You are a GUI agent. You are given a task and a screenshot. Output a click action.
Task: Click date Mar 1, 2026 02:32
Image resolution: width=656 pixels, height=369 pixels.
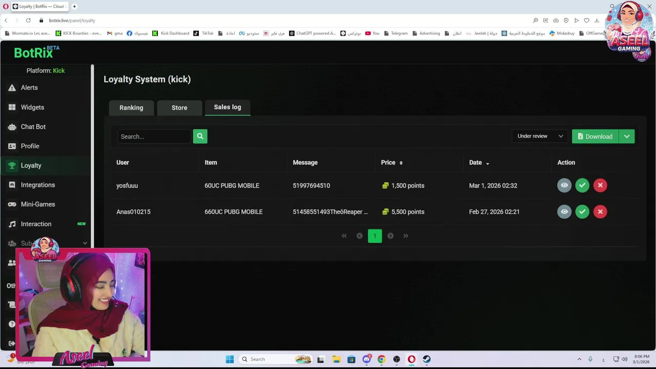(x=493, y=186)
